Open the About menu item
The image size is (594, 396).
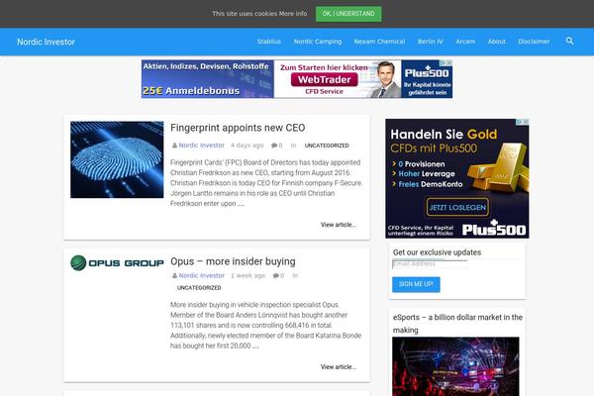(x=497, y=42)
